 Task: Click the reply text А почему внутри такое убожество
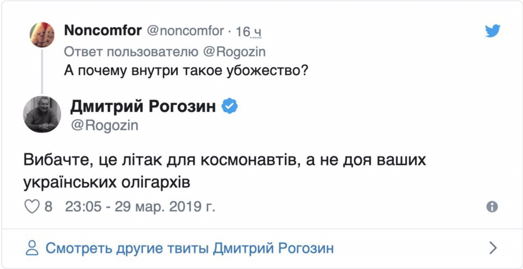click(187, 70)
